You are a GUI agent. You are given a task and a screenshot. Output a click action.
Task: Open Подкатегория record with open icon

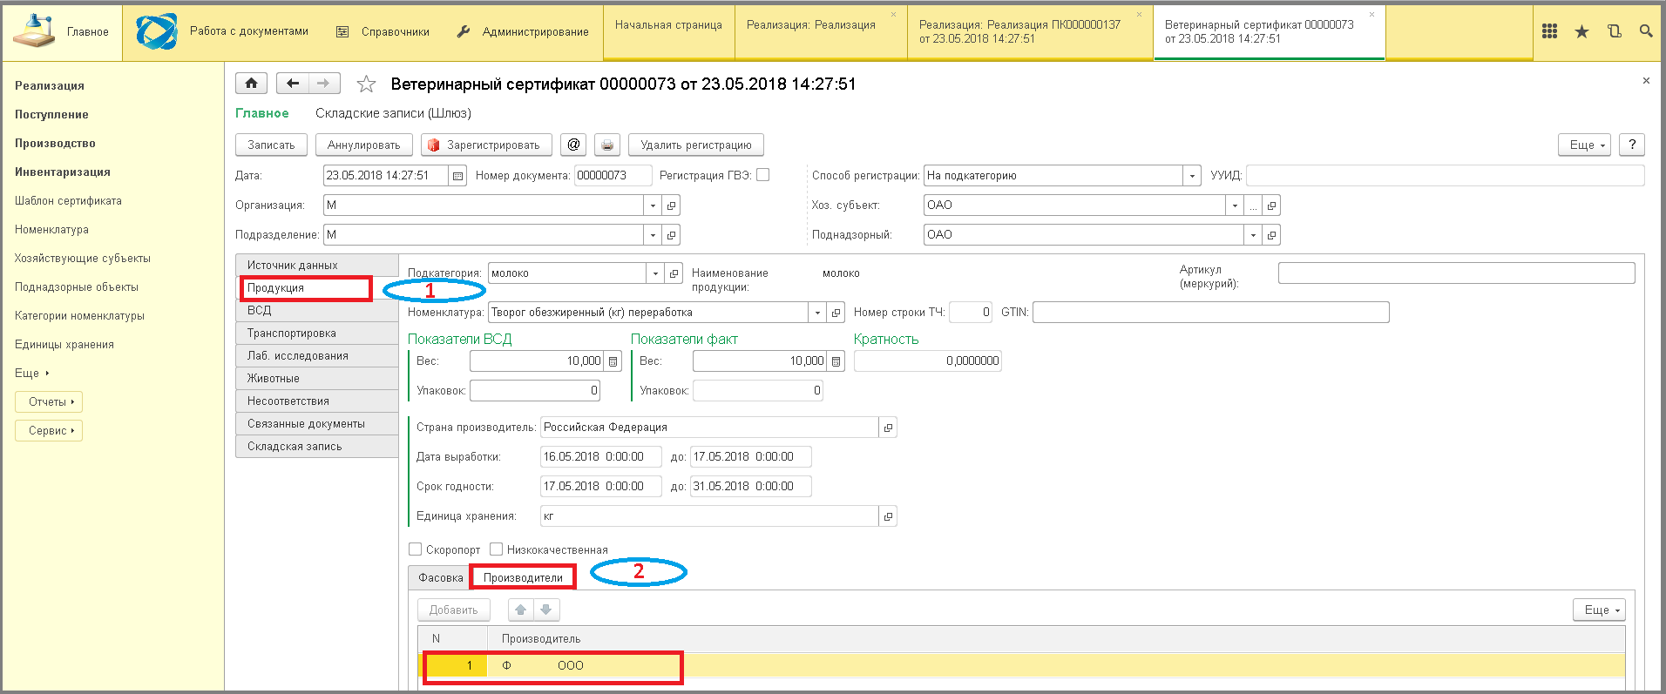674,273
